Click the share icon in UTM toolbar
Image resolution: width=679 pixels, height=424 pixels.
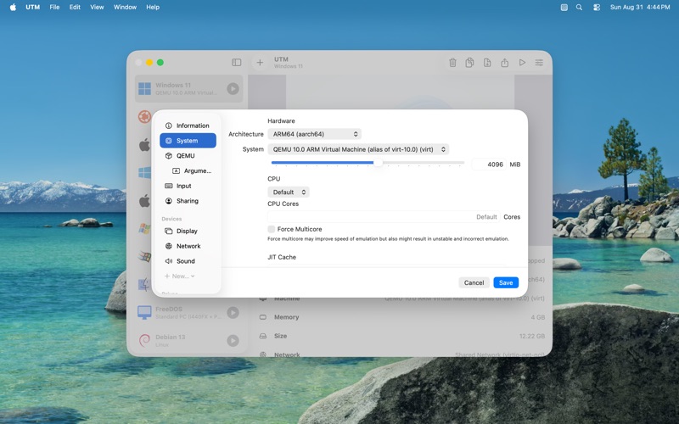(x=504, y=63)
